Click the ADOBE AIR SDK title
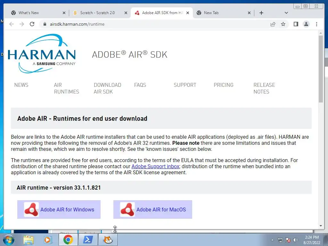328x246 pixels. point(129,54)
